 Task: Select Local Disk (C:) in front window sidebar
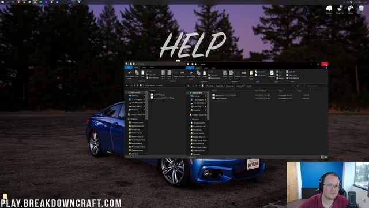click(198, 106)
